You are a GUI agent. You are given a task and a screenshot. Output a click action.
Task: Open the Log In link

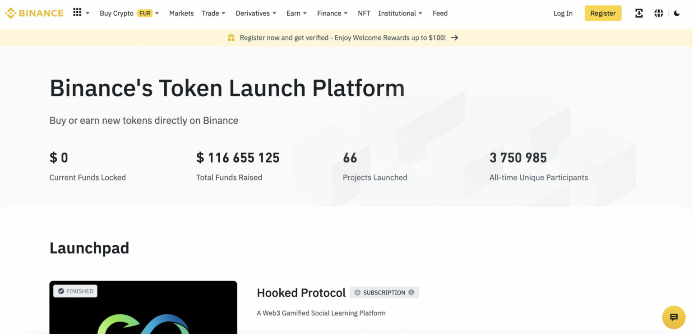[563, 13]
